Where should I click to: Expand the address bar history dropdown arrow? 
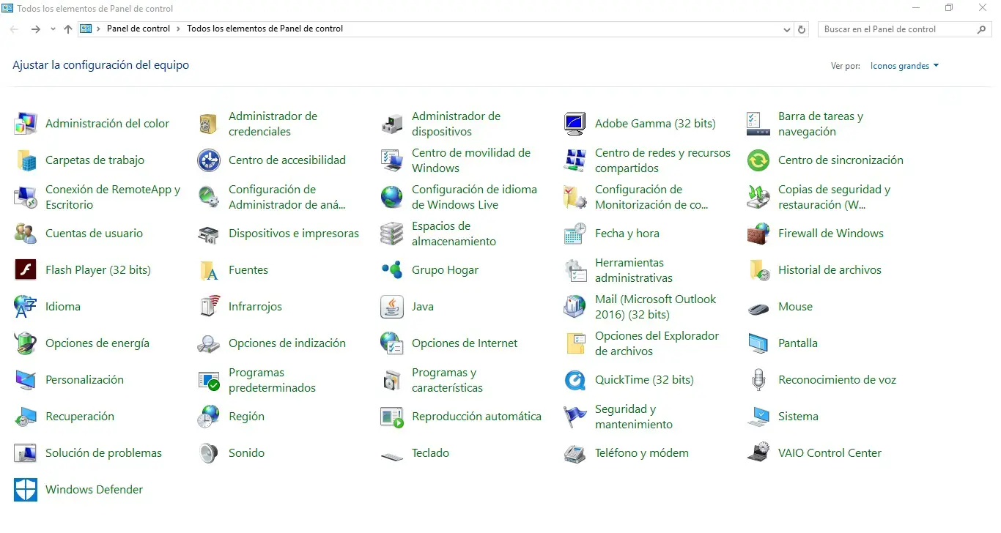pyautogui.click(x=787, y=29)
